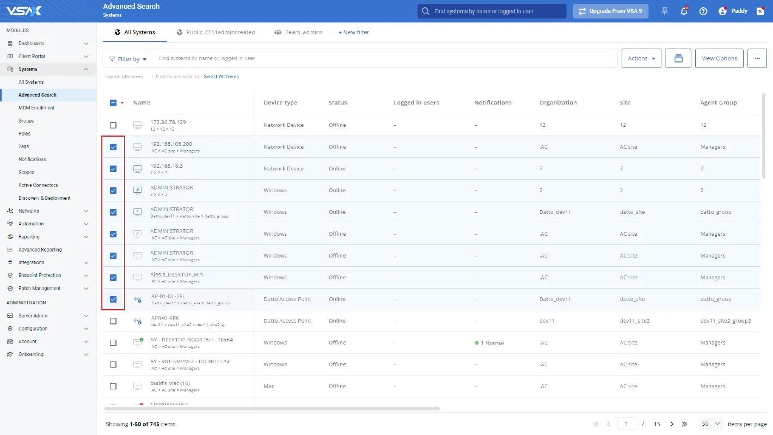The width and height of the screenshot is (773, 435).
Task: Check the 172.30.78.129 row checkbox
Action: [x=113, y=125]
